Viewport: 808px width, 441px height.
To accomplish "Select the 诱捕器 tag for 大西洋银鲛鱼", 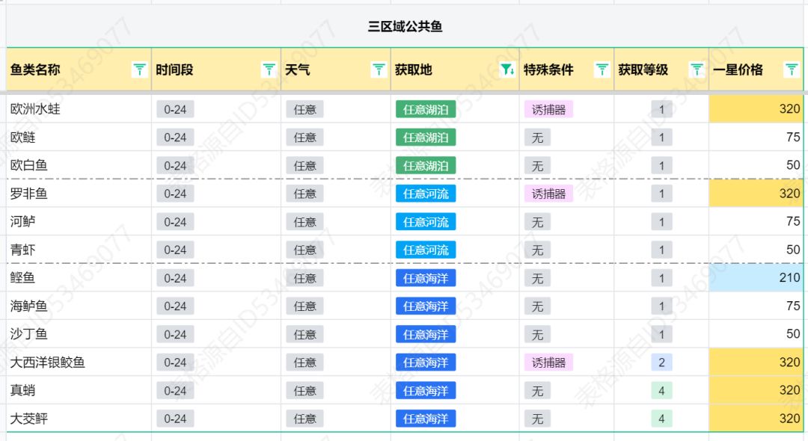I will click(548, 363).
